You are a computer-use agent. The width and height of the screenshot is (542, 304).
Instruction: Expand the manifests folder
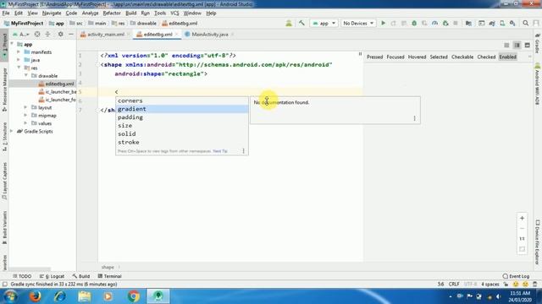tap(19, 52)
